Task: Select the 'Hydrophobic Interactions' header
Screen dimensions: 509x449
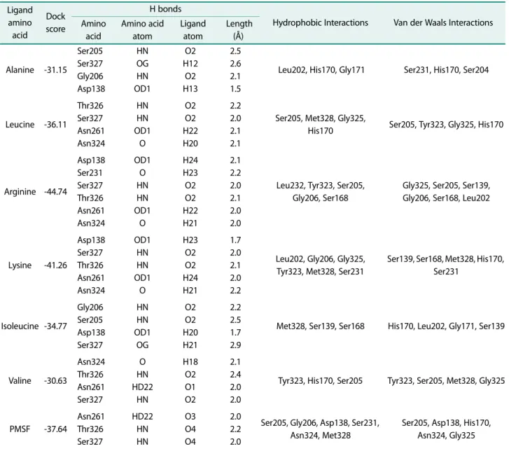Action: click(320, 22)
